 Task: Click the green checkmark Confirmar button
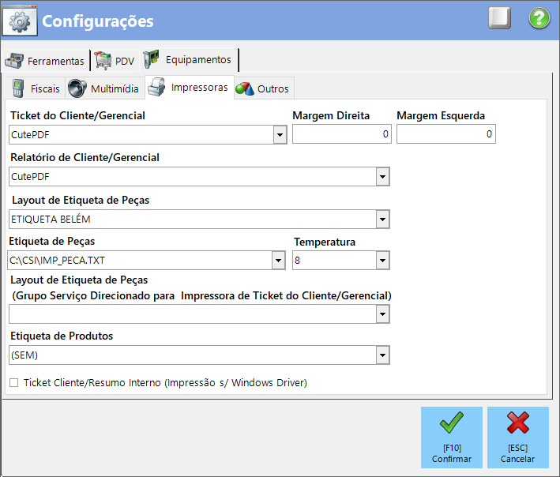coord(452,438)
